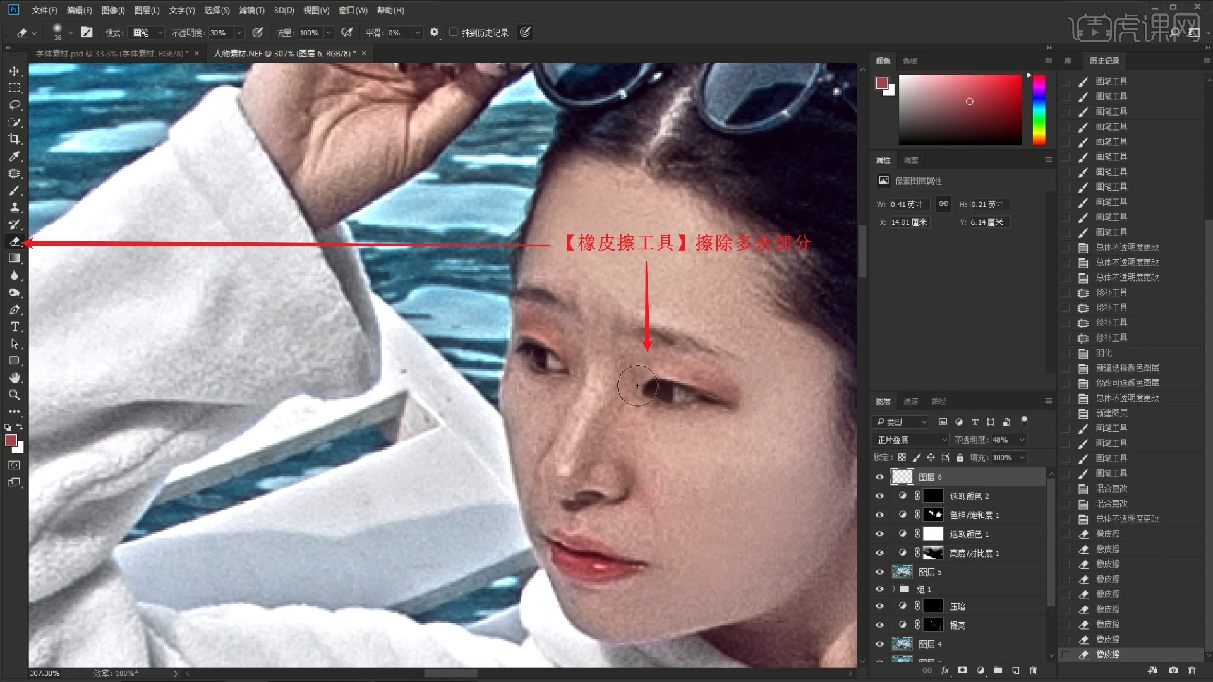
Task: Select the Zoom tool in toolbar
Action: (15, 395)
